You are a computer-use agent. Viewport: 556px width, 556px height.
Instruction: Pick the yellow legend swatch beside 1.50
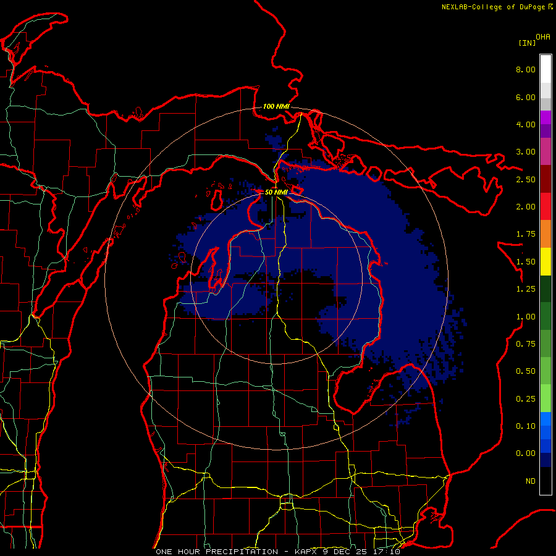coord(545,262)
